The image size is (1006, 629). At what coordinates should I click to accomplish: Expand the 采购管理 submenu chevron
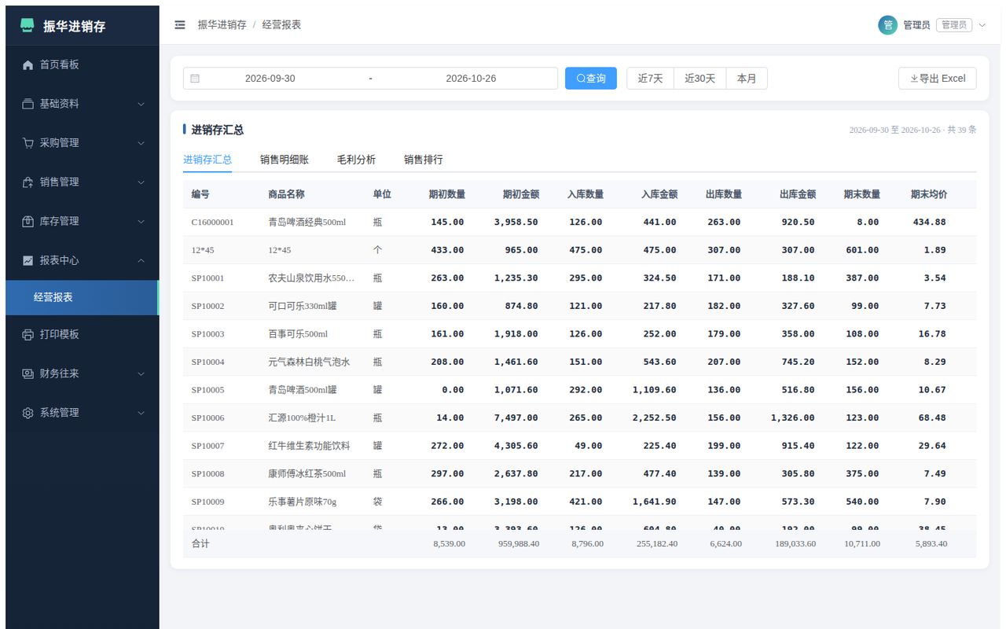pos(141,143)
